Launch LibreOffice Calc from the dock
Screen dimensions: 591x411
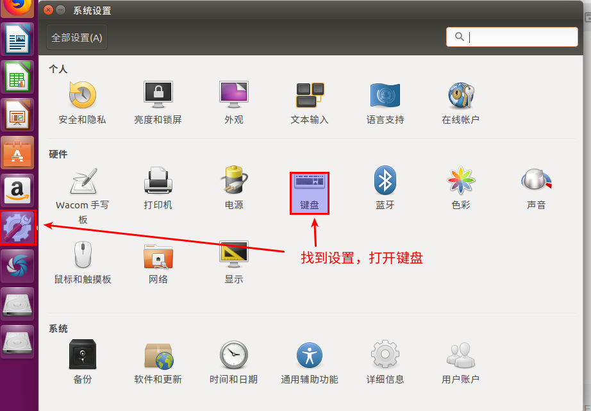(x=17, y=77)
